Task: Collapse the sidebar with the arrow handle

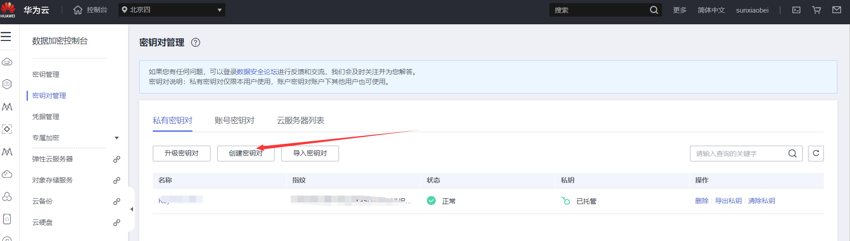Action: coord(132,209)
